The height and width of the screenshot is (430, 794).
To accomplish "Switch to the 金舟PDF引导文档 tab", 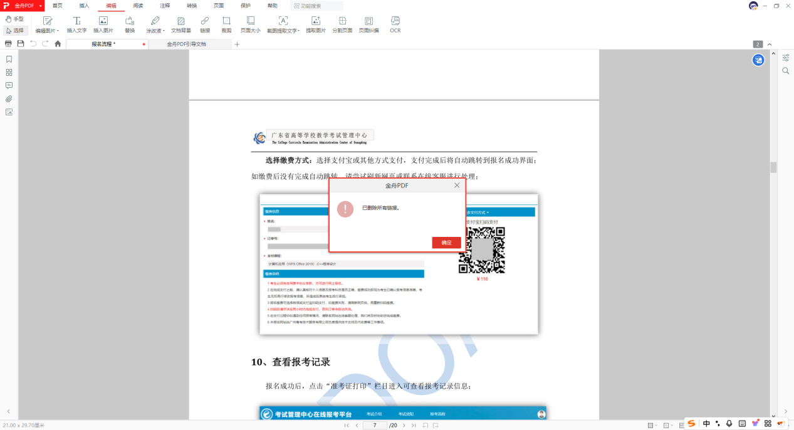I will pyautogui.click(x=189, y=44).
